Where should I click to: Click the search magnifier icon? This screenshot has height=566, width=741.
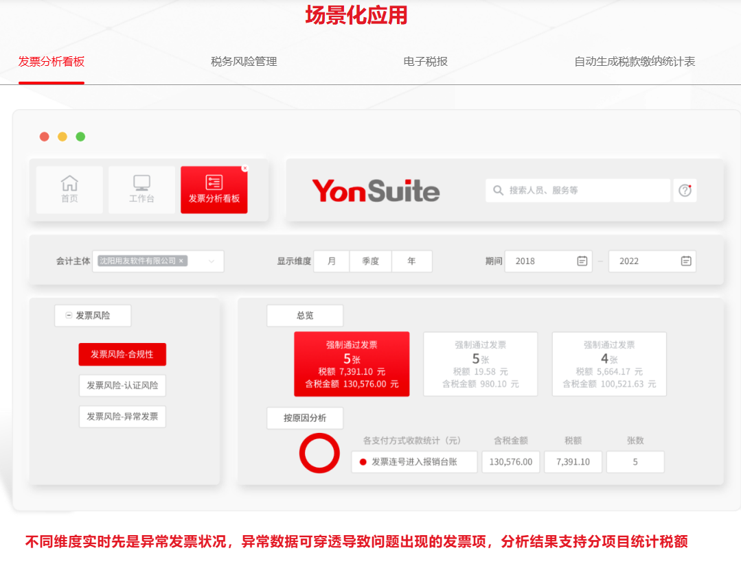499,191
